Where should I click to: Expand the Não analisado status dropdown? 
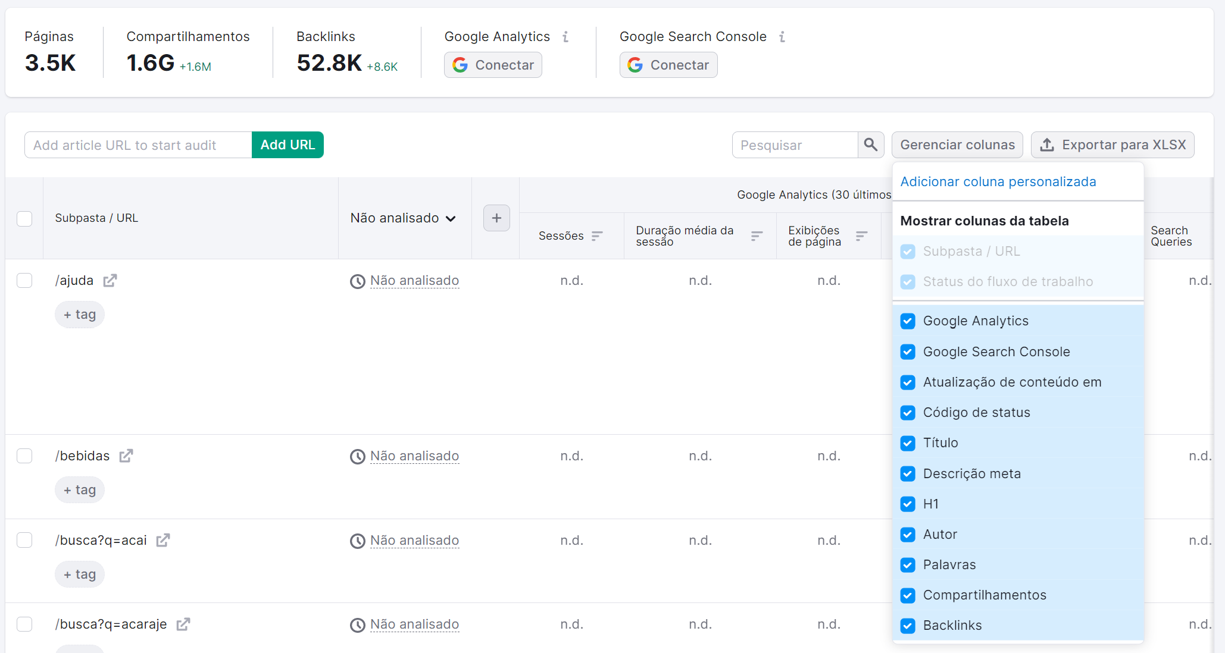pos(404,218)
